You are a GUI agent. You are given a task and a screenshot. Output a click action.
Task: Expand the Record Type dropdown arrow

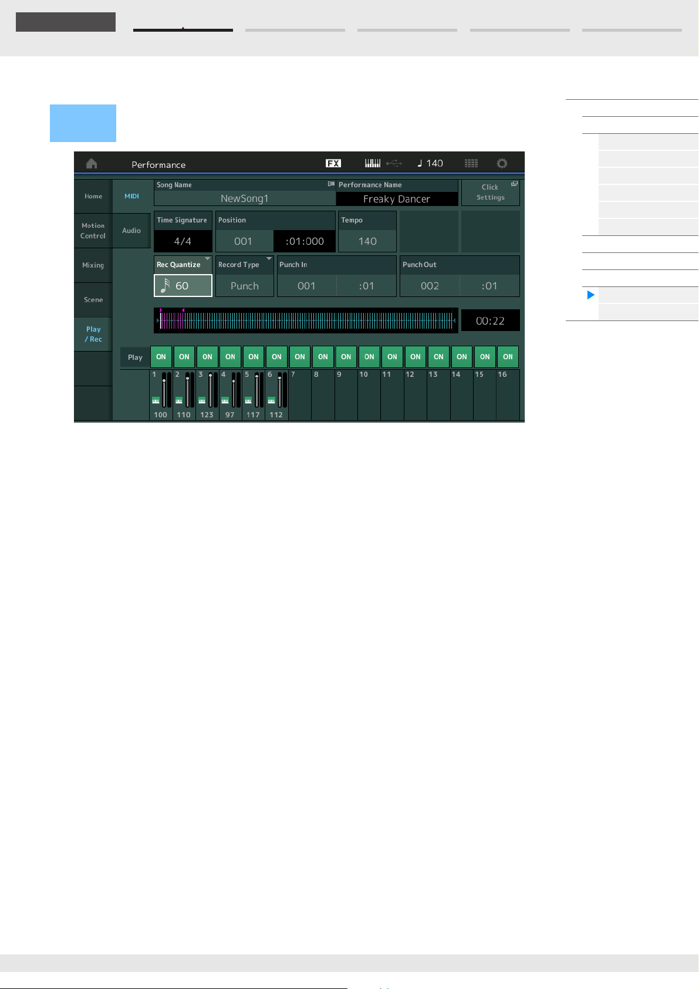tap(269, 259)
